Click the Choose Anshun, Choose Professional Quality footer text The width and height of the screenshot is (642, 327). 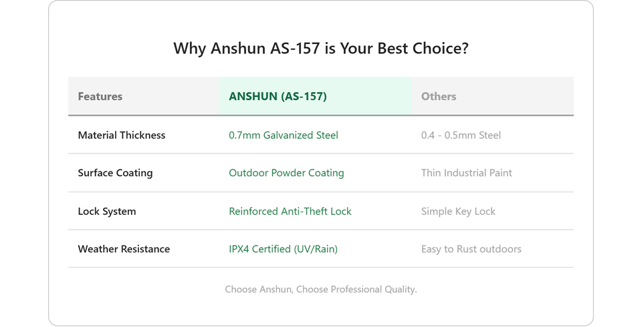coord(320,290)
